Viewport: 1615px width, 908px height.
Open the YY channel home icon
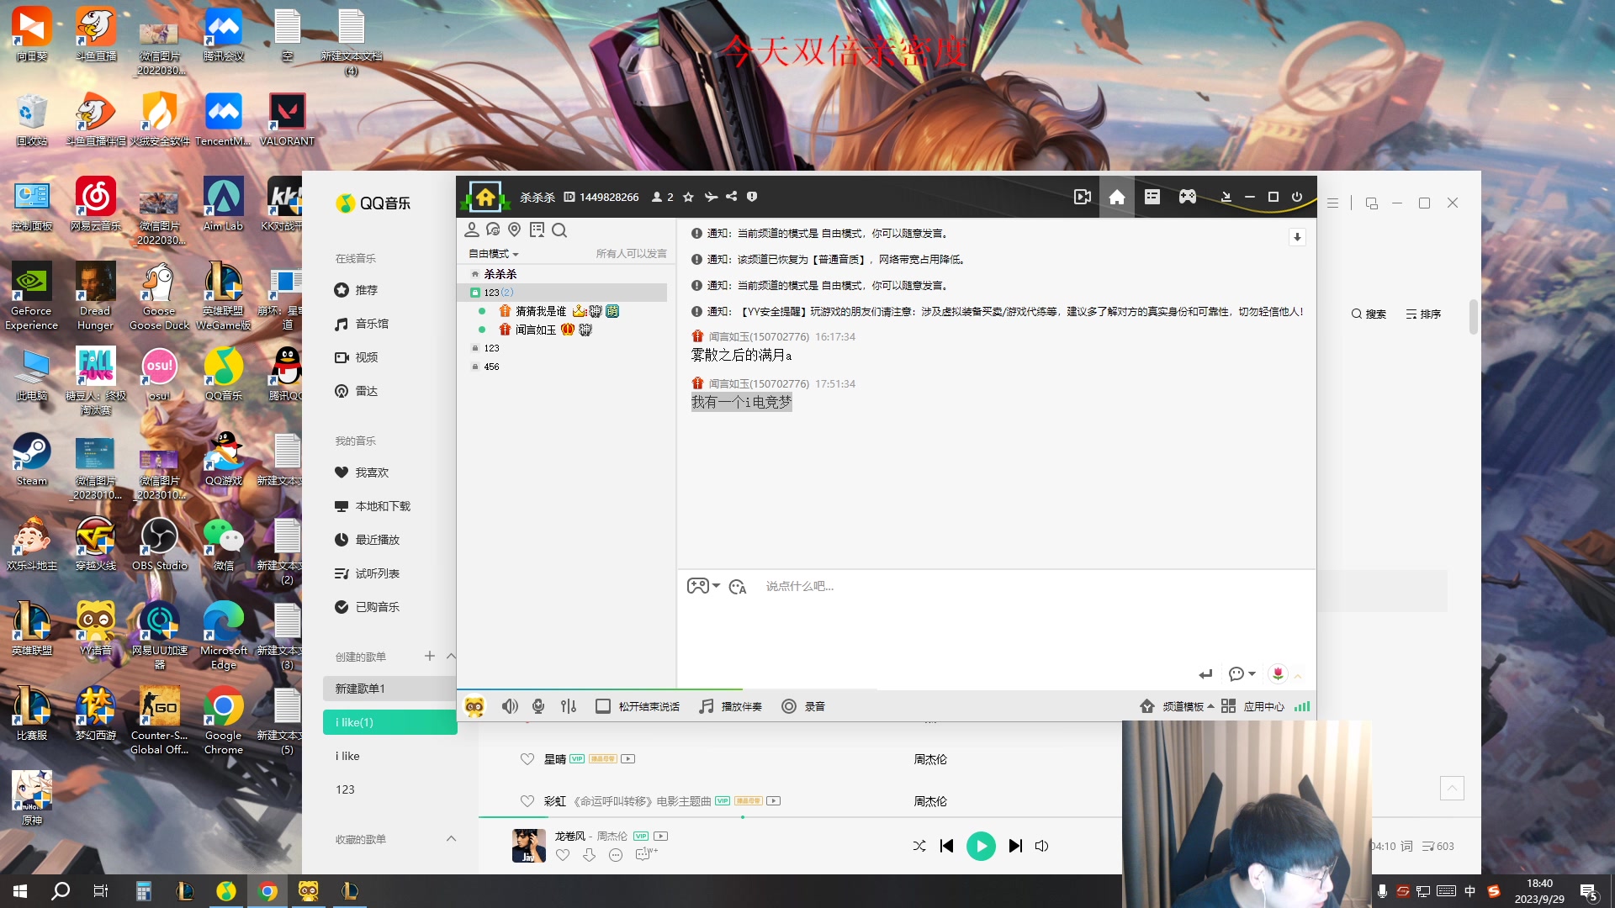click(1116, 197)
